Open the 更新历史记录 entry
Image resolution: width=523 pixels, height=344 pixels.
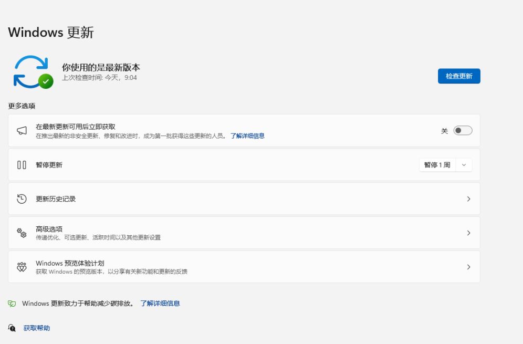point(244,199)
